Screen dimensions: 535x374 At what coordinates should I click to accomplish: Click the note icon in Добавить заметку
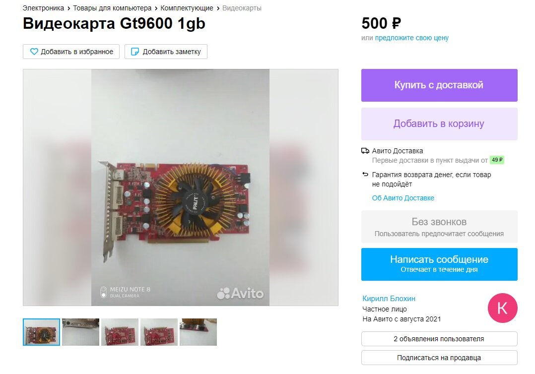coord(135,52)
